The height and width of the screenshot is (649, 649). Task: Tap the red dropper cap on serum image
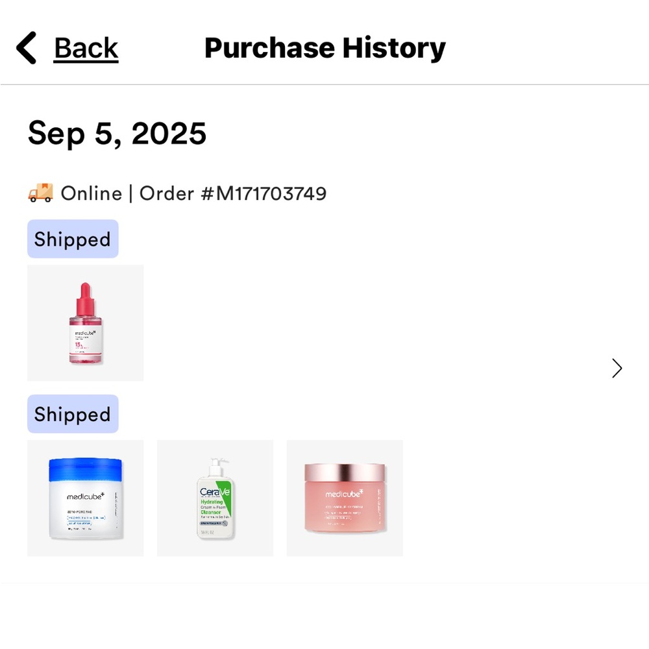pos(85,299)
